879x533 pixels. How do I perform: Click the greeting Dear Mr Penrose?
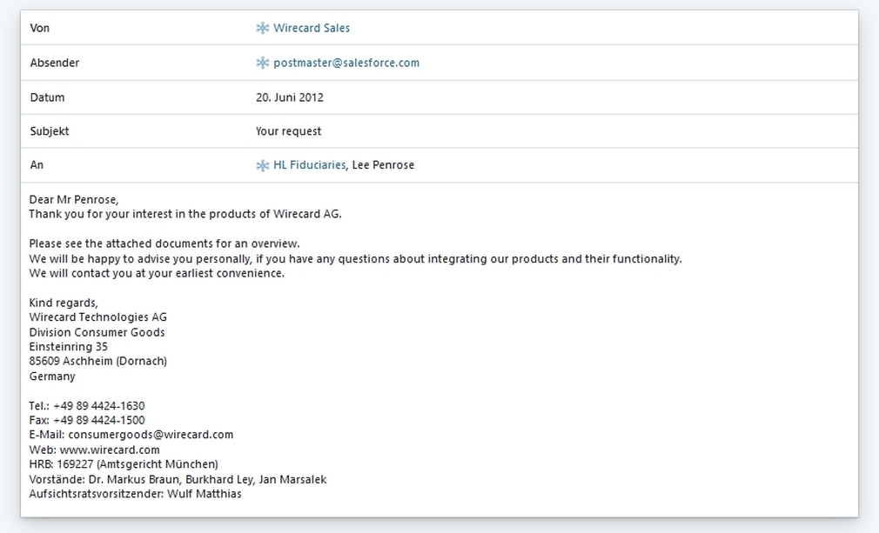click(73, 200)
